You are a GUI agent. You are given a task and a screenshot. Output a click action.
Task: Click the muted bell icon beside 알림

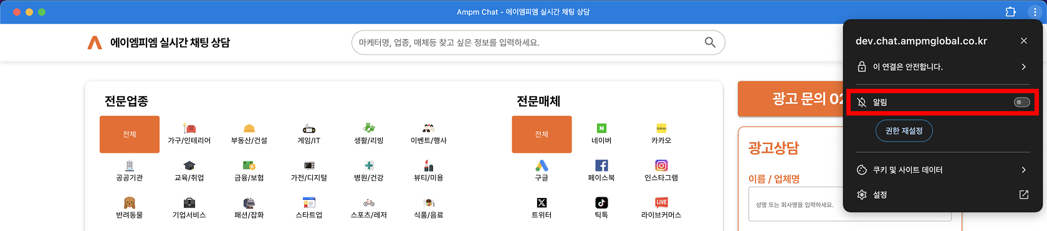pyautogui.click(x=862, y=102)
